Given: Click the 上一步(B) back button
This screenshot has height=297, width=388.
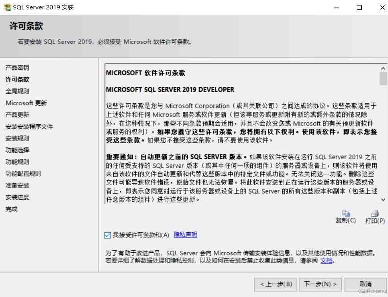Looking at the screenshot, I should [x=276, y=284].
